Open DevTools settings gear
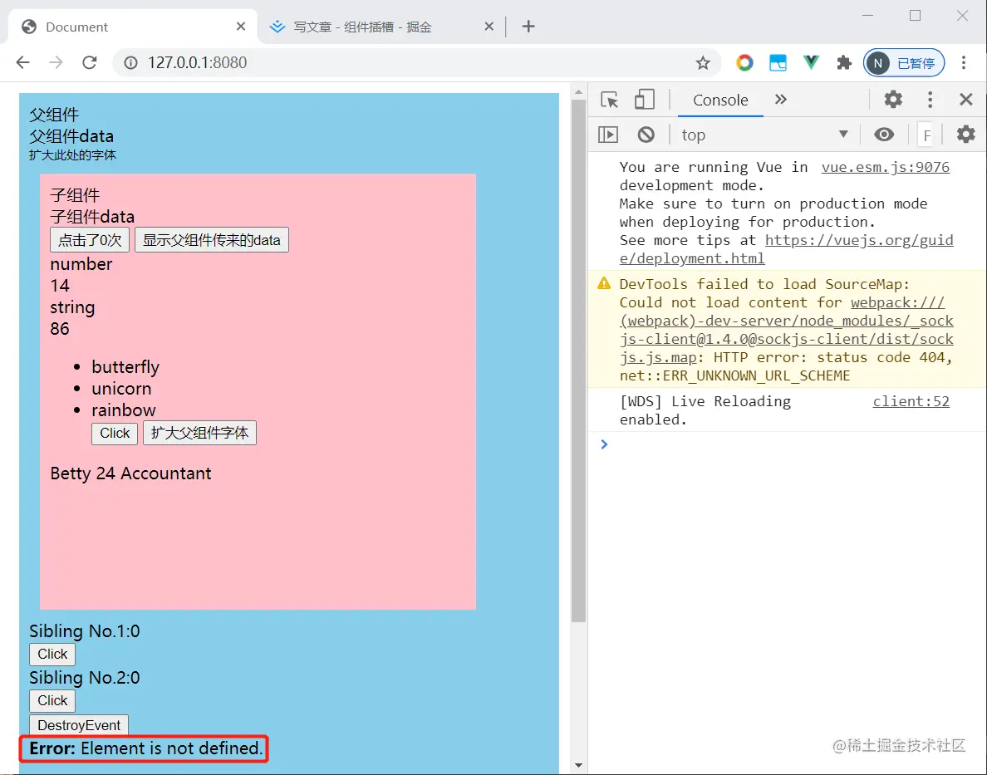This screenshot has height=775, width=987. pyautogui.click(x=892, y=100)
